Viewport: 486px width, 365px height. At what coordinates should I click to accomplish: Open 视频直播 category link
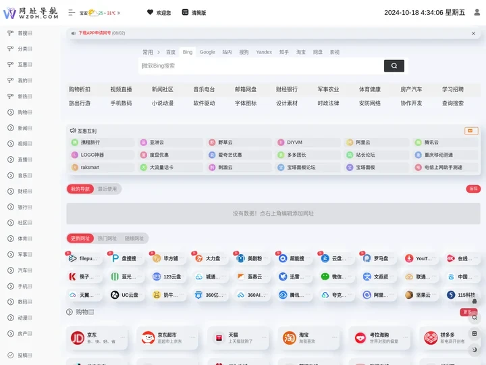(122, 89)
